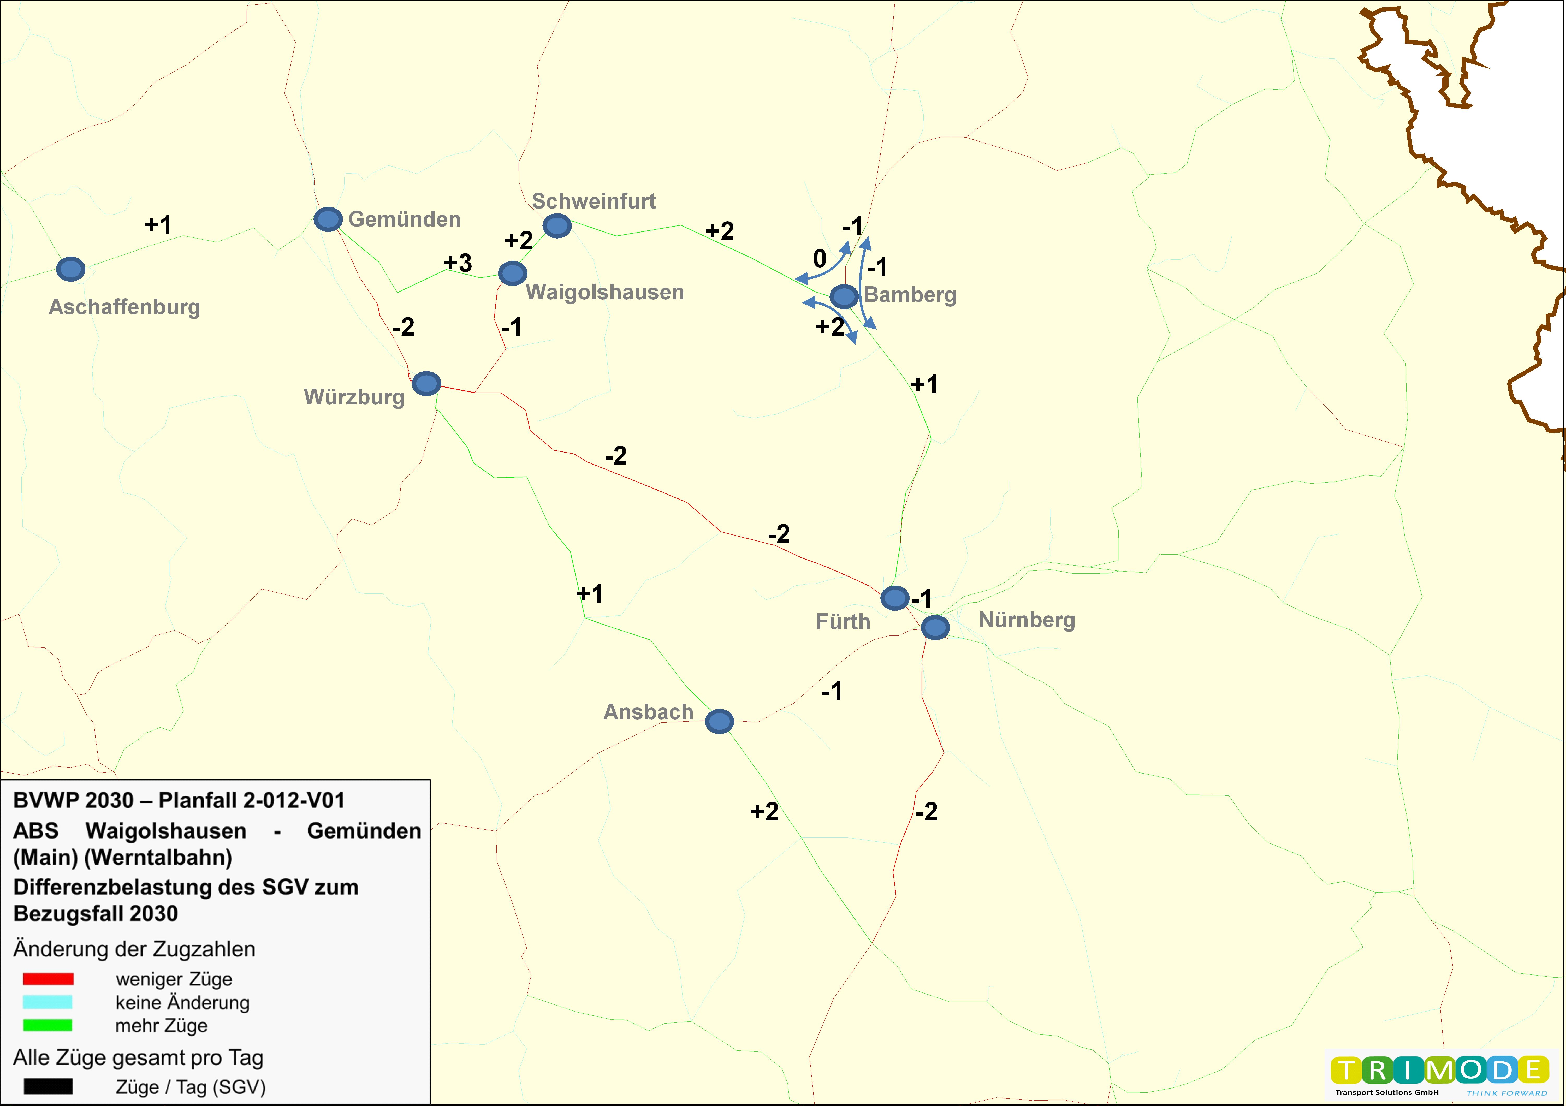Click the Würzburg city label
This screenshot has height=1106, width=1566.
(355, 397)
